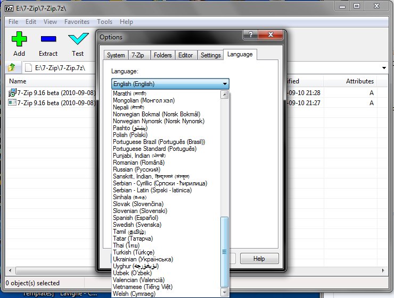Click the Options dialog help question-mark button
The image size is (394, 298).
click(250, 35)
